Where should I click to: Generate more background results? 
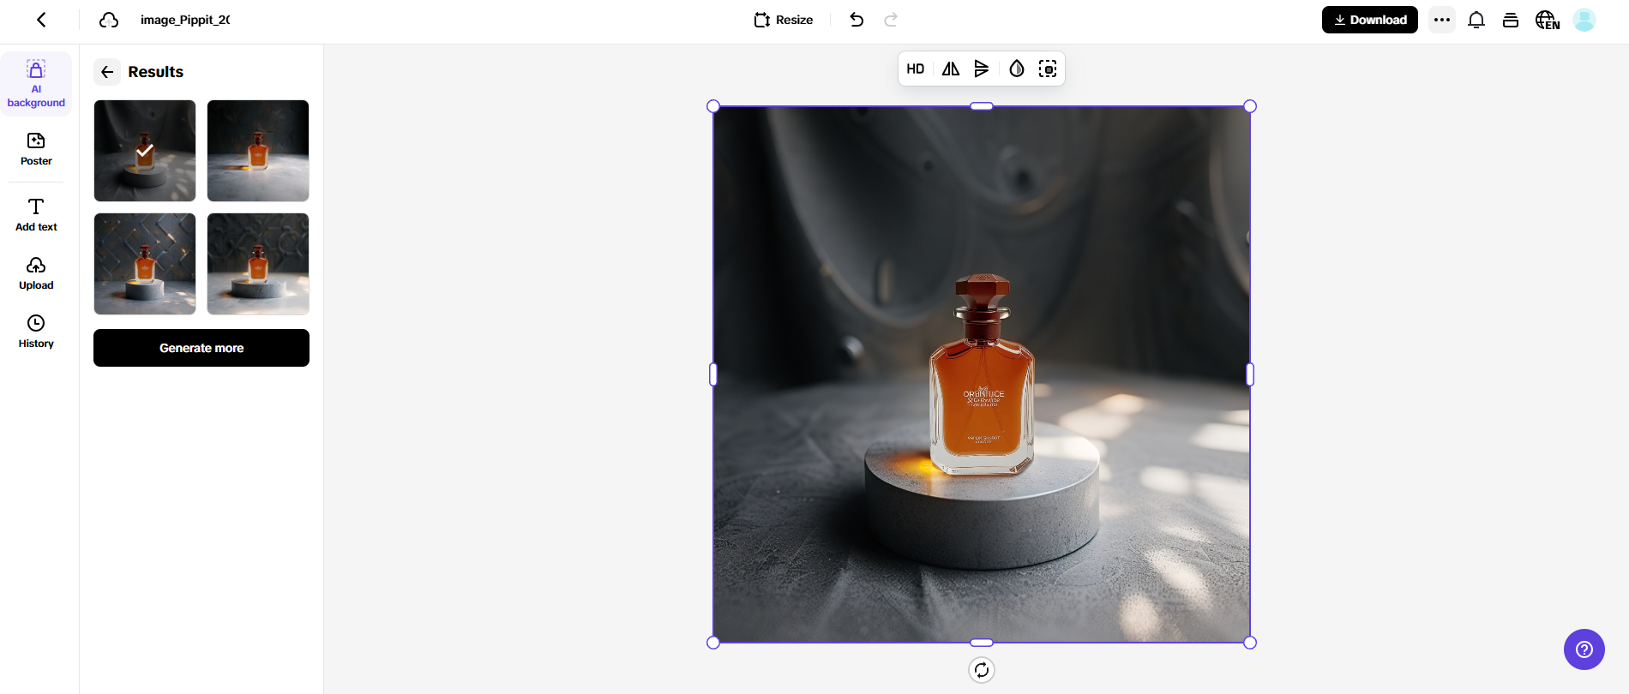pos(201,348)
